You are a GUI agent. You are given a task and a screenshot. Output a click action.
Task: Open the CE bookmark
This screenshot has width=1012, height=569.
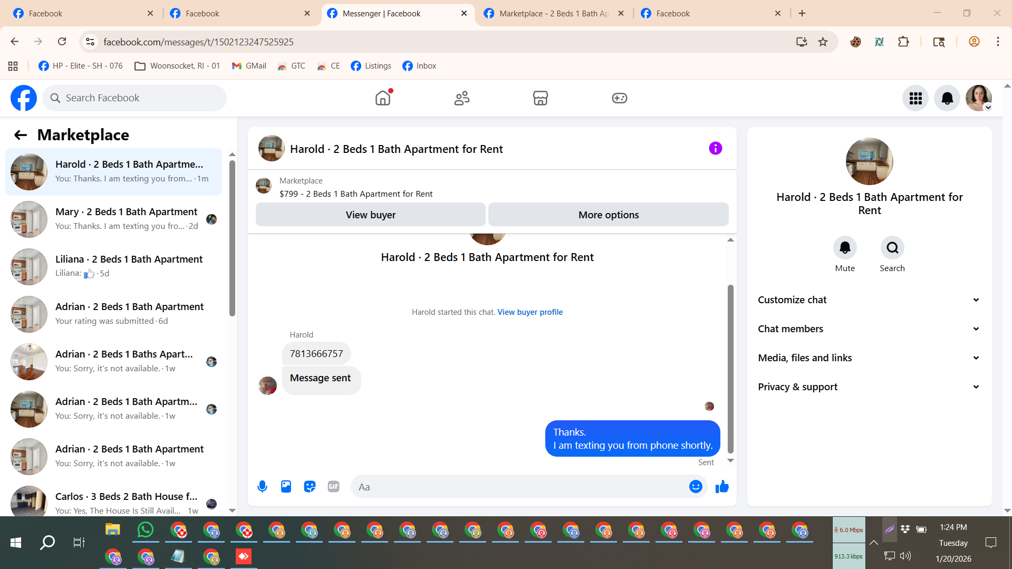point(328,66)
